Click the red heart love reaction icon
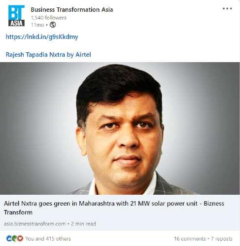The width and height of the screenshot is (240, 246). pos(20,238)
